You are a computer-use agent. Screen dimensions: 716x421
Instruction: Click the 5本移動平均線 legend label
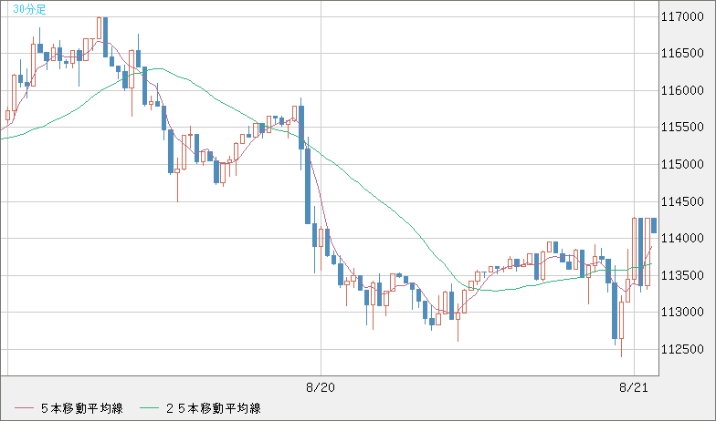[82, 408]
